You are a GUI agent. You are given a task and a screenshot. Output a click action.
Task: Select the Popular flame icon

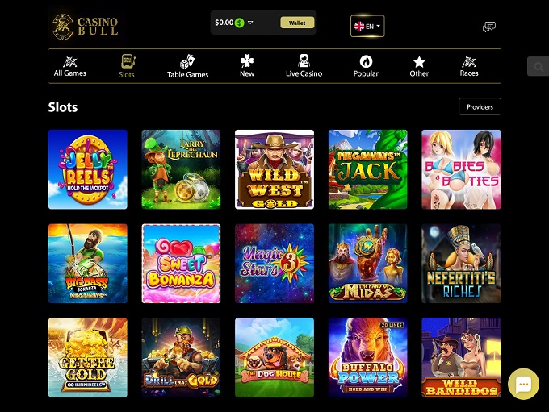pyautogui.click(x=366, y=61)
